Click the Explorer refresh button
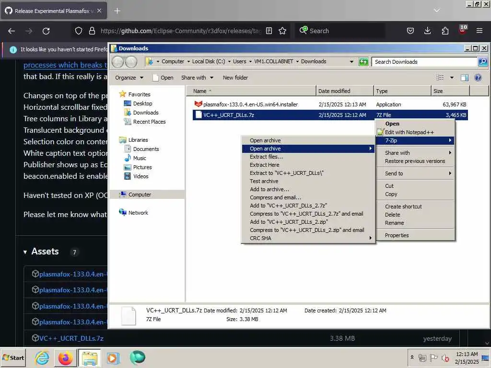The image size is (491, 368). pos(363,62)
